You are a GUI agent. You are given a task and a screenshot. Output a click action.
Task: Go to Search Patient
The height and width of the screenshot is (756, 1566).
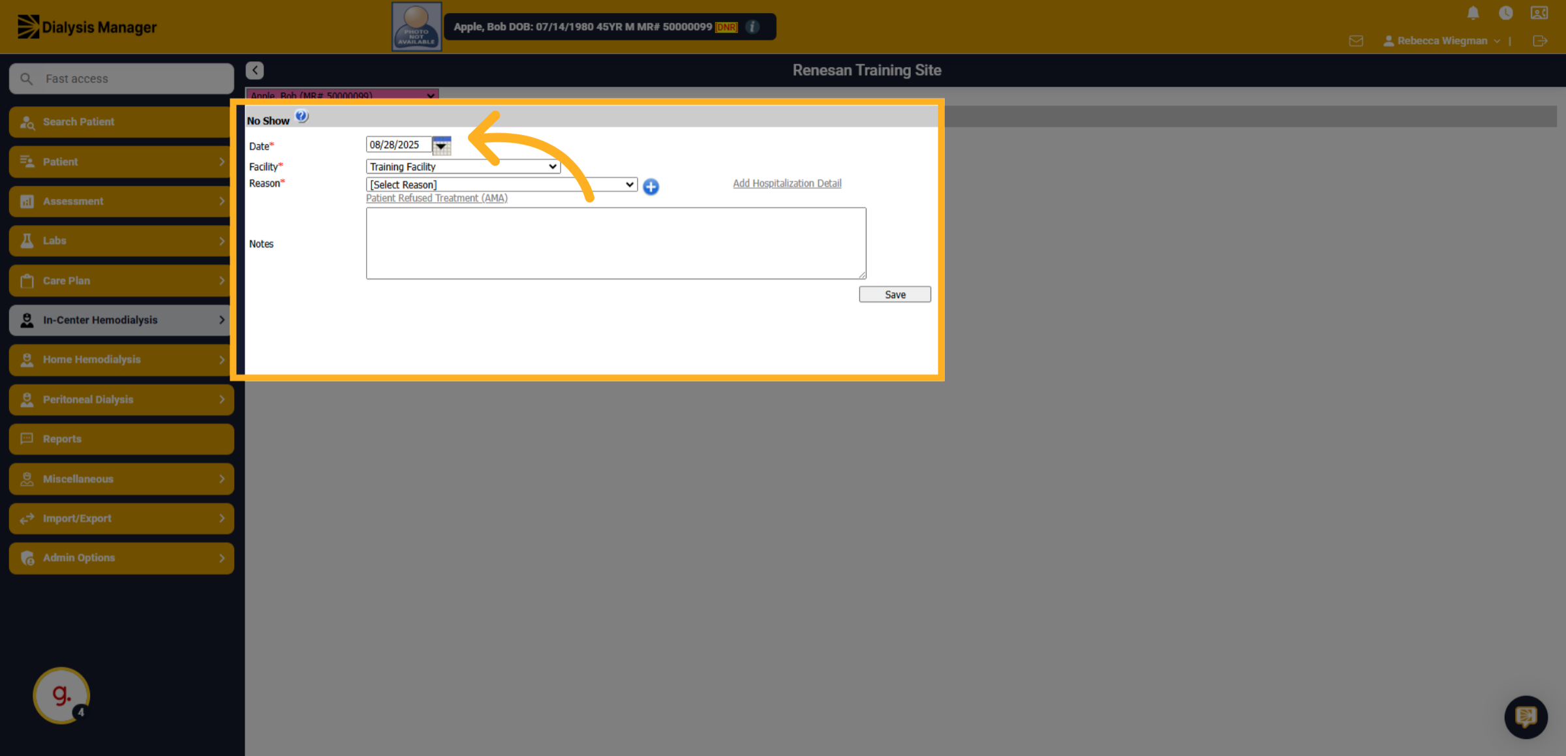121,122
